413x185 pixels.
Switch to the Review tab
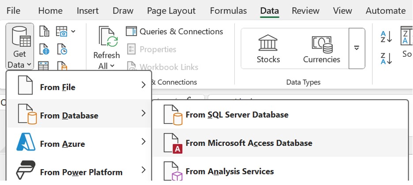305,11
